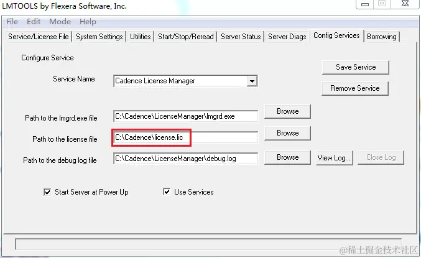Screen dimensions: 421x258
Task: Expand the Service Name dropdown arrow
Action: coord(252,81)
